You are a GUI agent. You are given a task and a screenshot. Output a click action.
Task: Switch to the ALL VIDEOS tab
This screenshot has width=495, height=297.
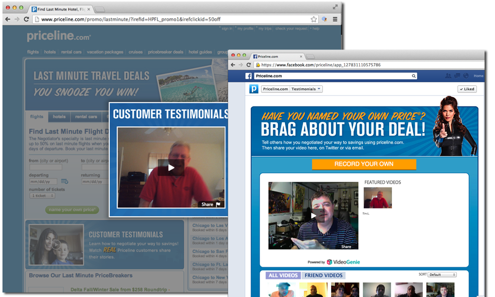pos(283,276)
